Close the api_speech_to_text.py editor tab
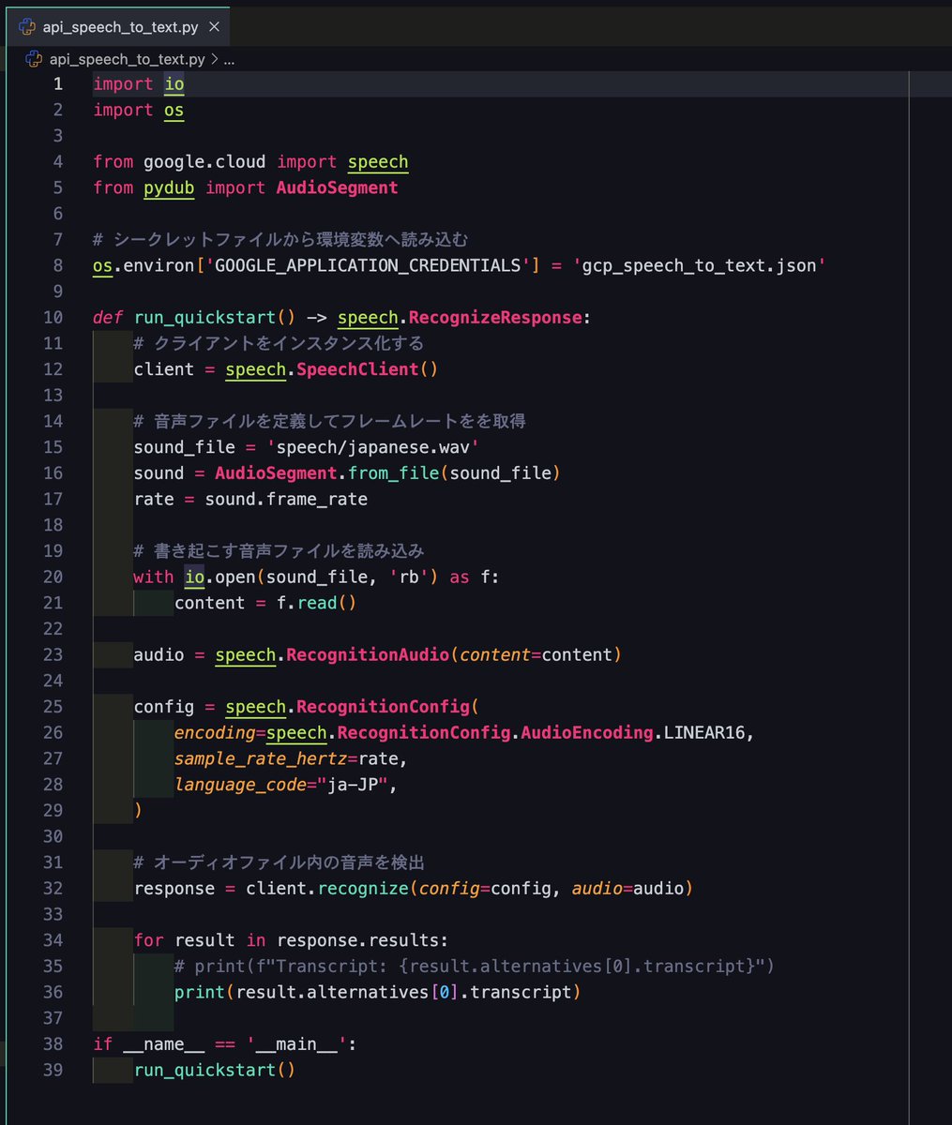This screenshot has width=952, height=1125. point(213,27)
